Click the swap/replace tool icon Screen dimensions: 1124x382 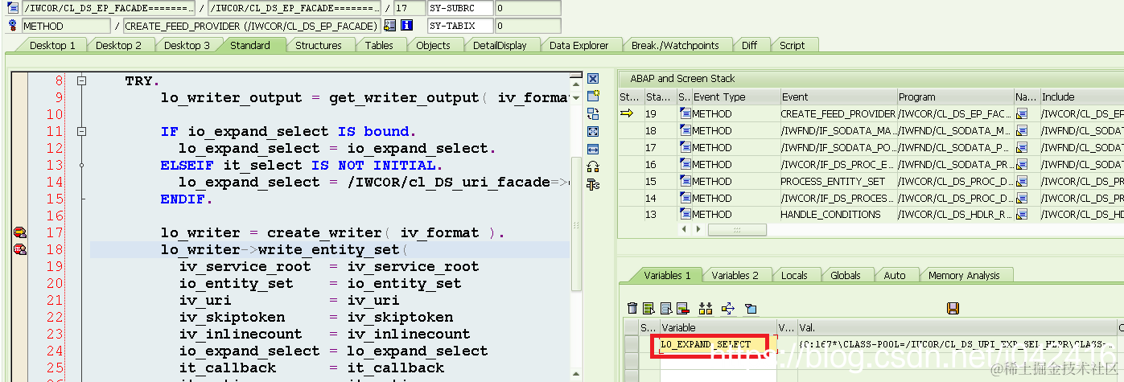point(593,113)
